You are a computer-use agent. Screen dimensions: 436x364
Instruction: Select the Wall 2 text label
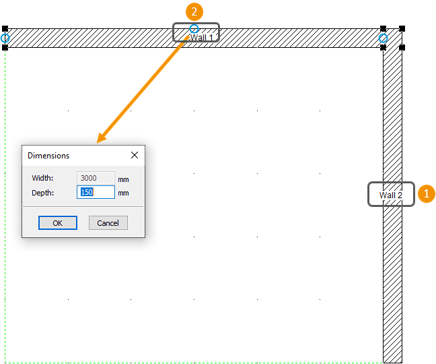click(x=390, y=195)
